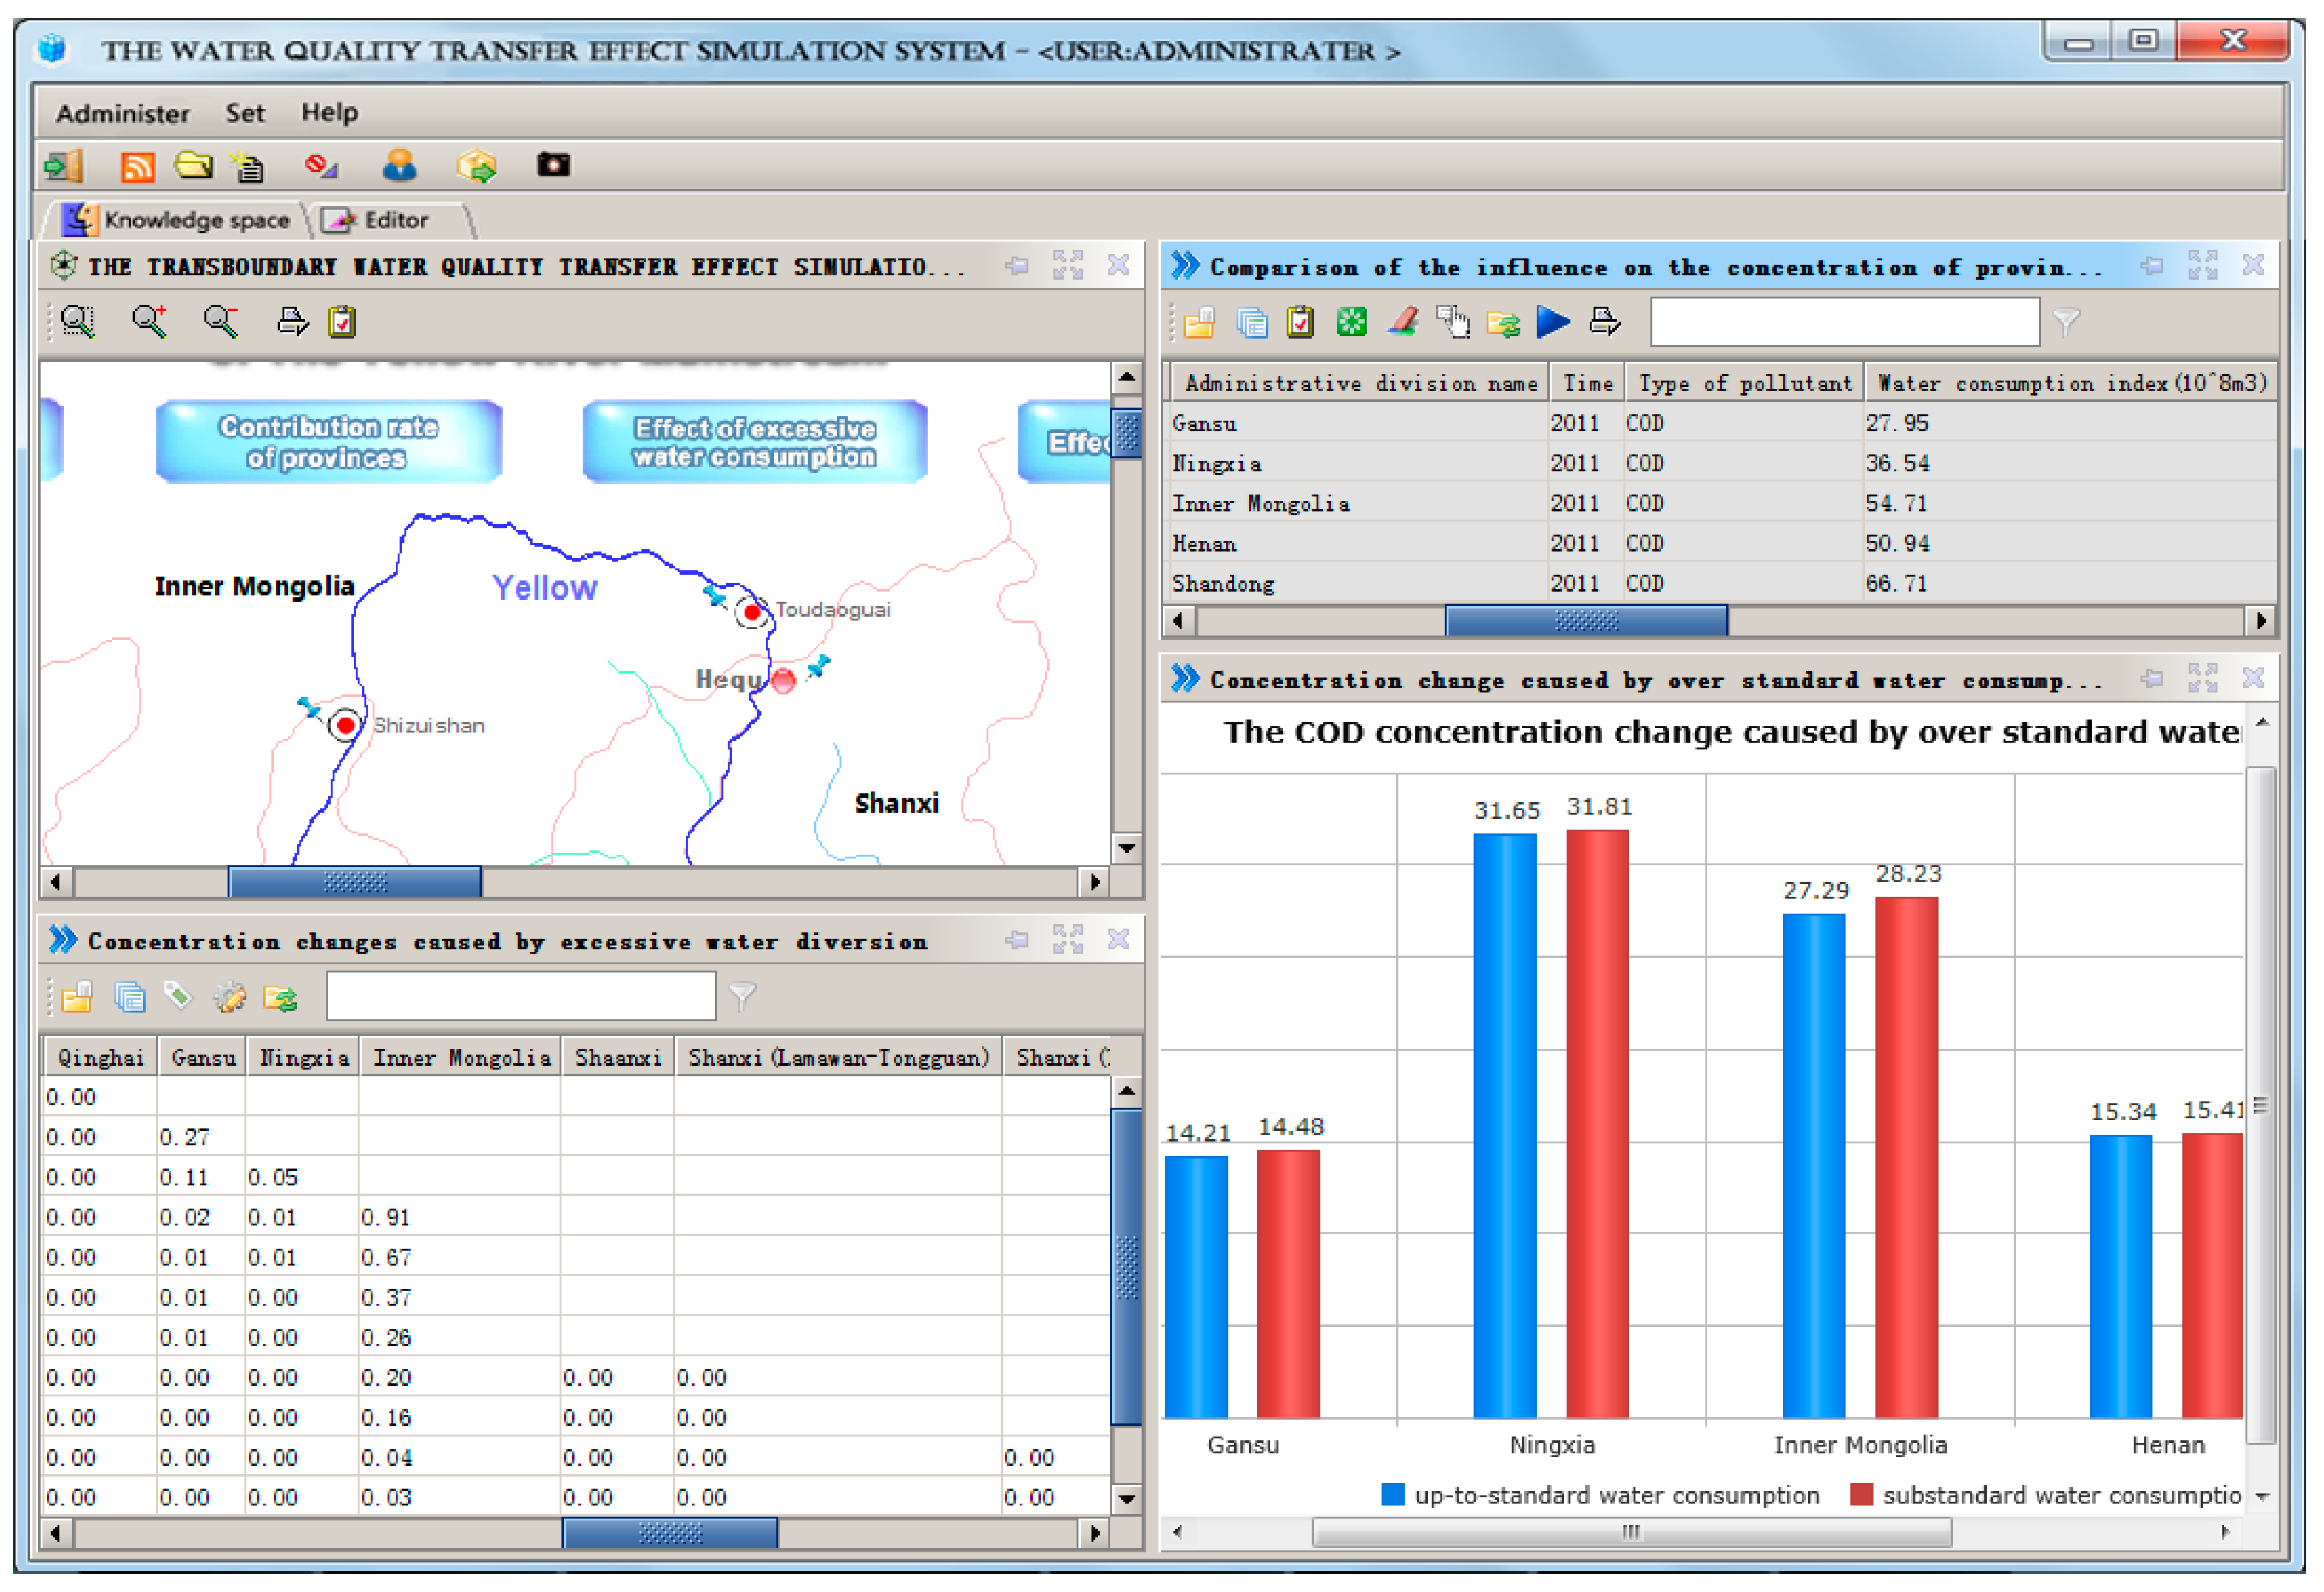
Task: Click the green Excel export icon
Action: pyautogui.click(x=1351, y=322)
